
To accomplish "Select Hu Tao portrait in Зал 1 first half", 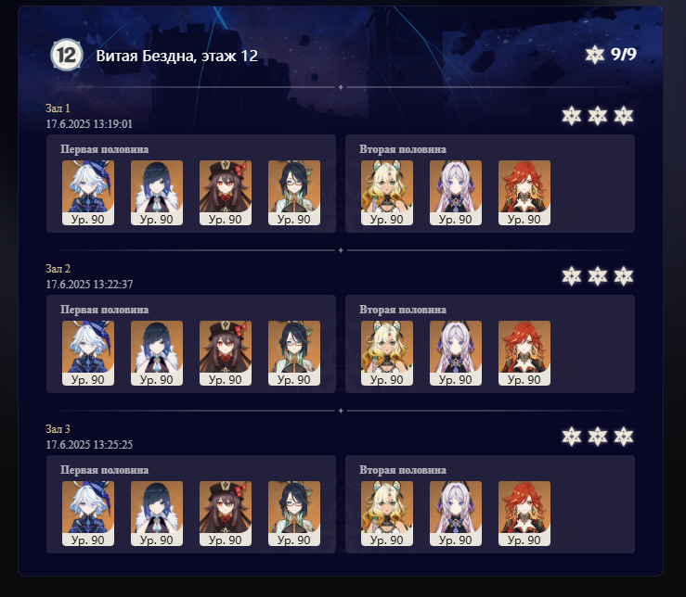I will [226, 193].
